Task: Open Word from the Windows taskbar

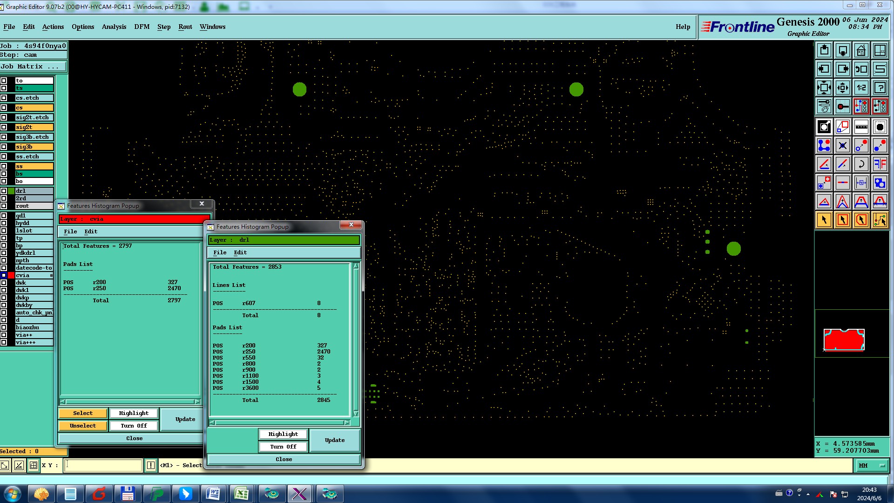Action: coord(213,494)
